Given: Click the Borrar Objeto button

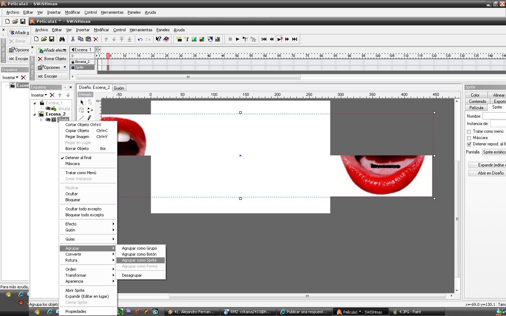Looking at the screenshot, I should [52, 59].
